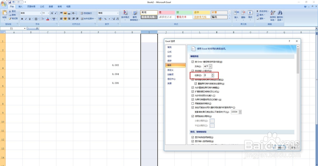Click the Top Align icon
This screenshot has height=166, width=318.
61,13
